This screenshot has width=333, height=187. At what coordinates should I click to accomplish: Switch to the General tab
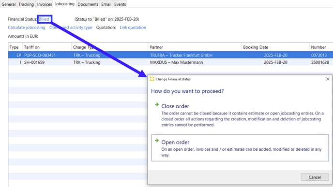pyautogui.click(x=9, y=4)
